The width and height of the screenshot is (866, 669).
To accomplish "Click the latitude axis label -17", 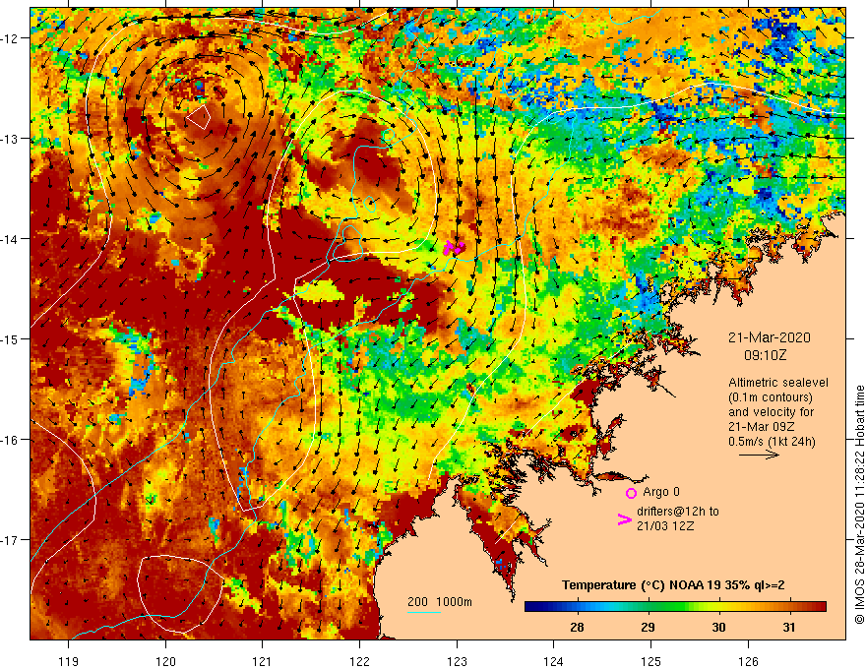I will coord(10,540).
